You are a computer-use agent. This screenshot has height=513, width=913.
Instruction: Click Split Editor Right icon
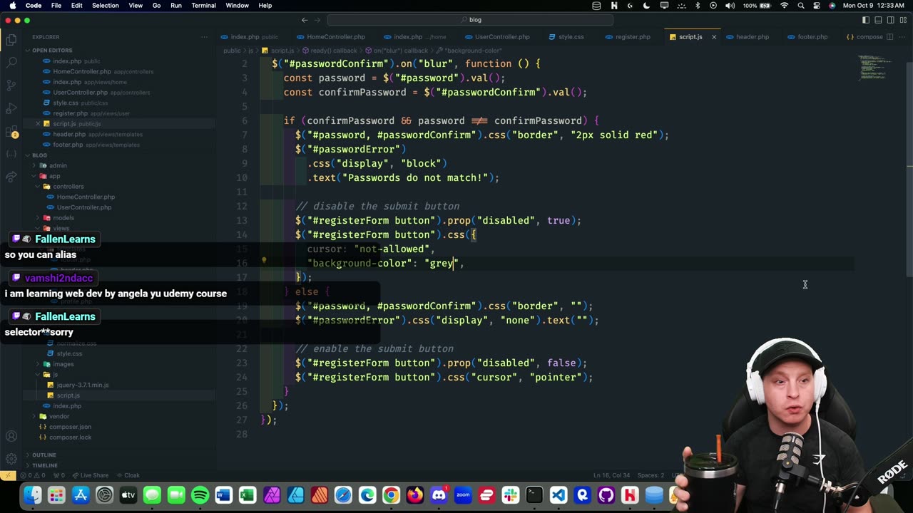[889, 37]
